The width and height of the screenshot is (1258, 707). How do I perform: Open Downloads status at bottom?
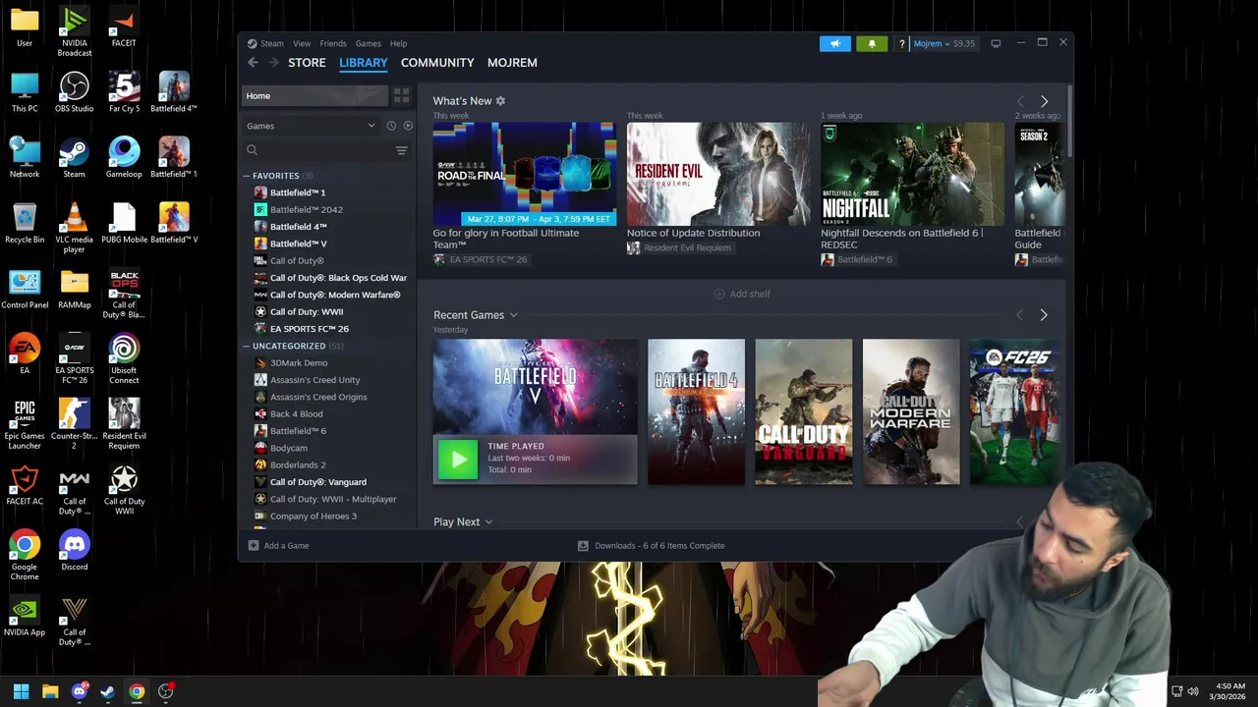coord(651,545)
